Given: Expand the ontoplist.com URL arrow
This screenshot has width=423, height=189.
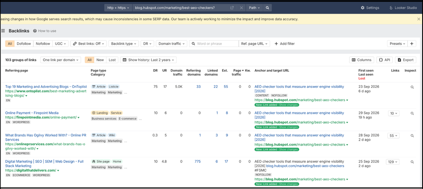Looking at the screenshot, I should [26, 96].
